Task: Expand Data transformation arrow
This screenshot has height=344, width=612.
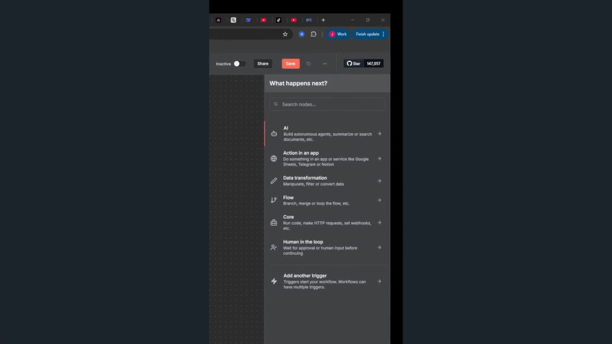Action: [379, 181]
